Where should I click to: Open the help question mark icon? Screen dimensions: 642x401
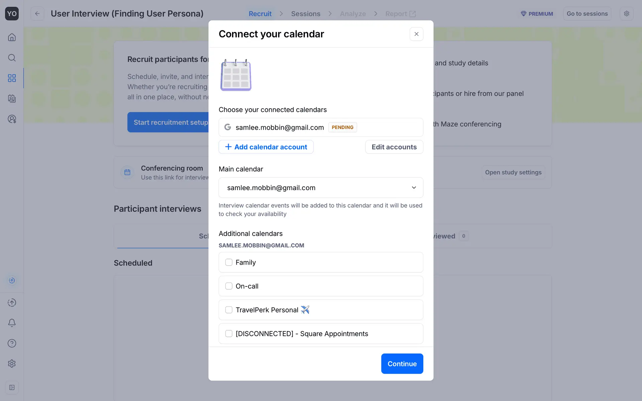point(12,343)
